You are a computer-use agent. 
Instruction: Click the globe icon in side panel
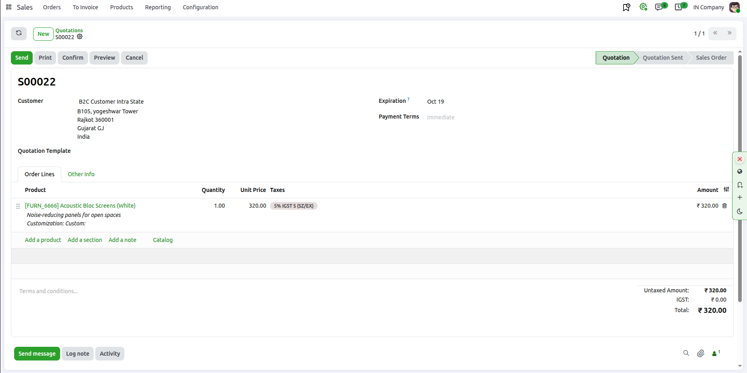[x=740, y=171]
